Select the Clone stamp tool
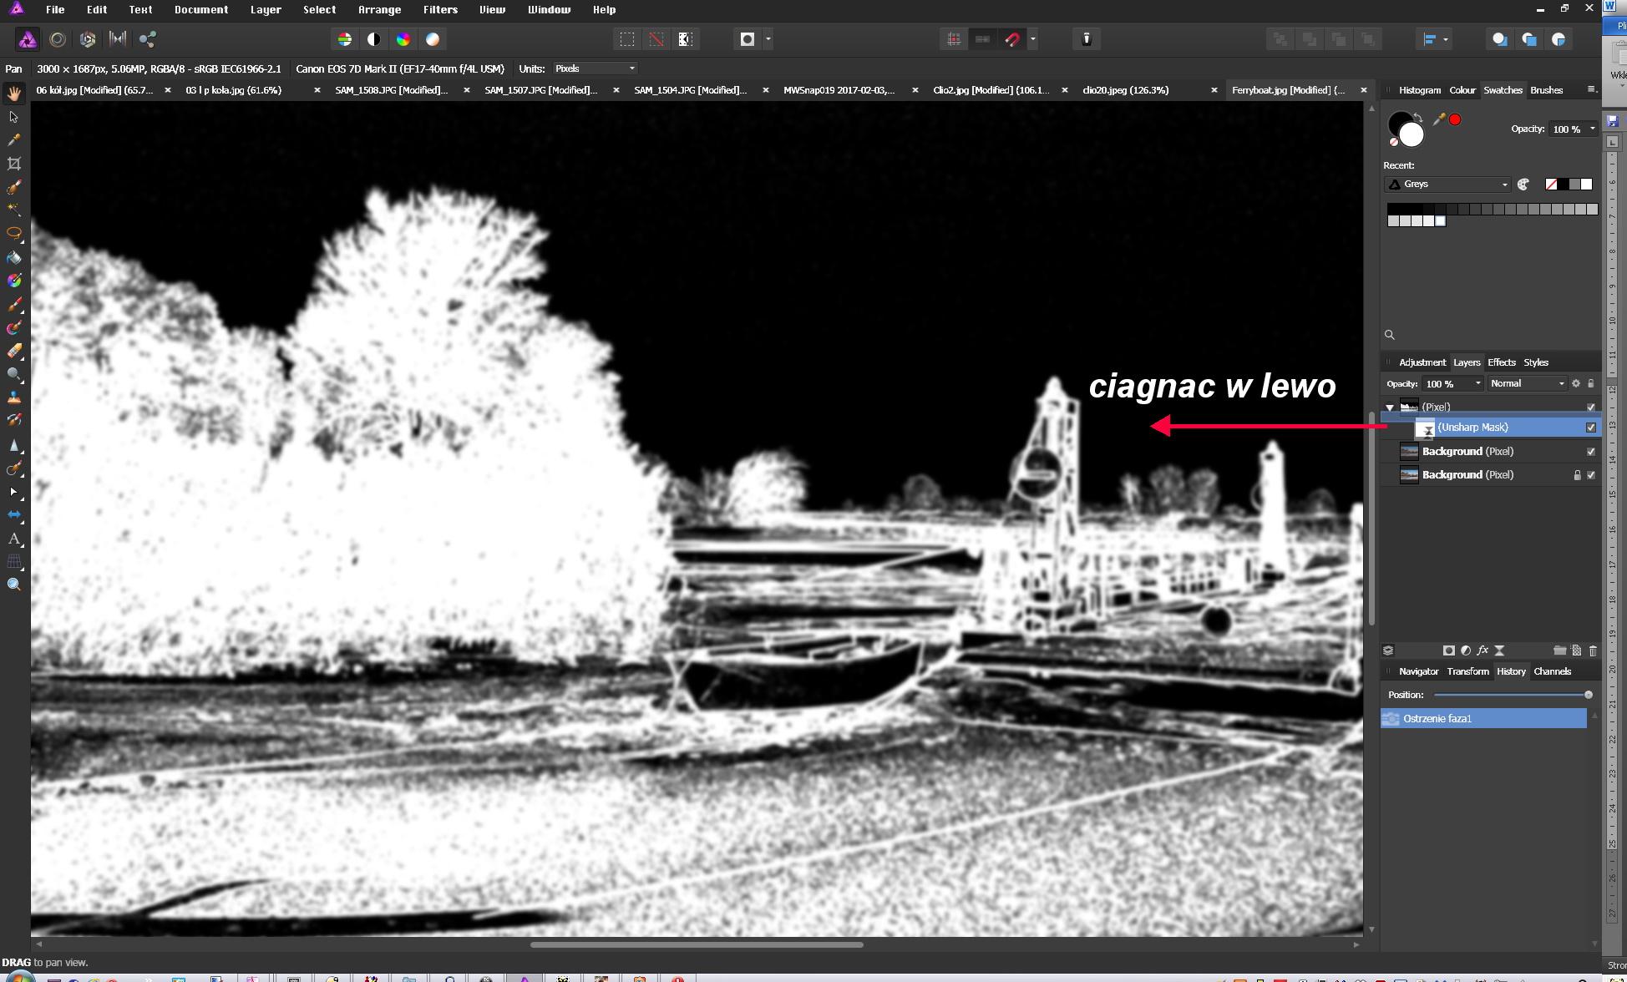Screen dimensions: 1627x982 [x=13, y=397]
